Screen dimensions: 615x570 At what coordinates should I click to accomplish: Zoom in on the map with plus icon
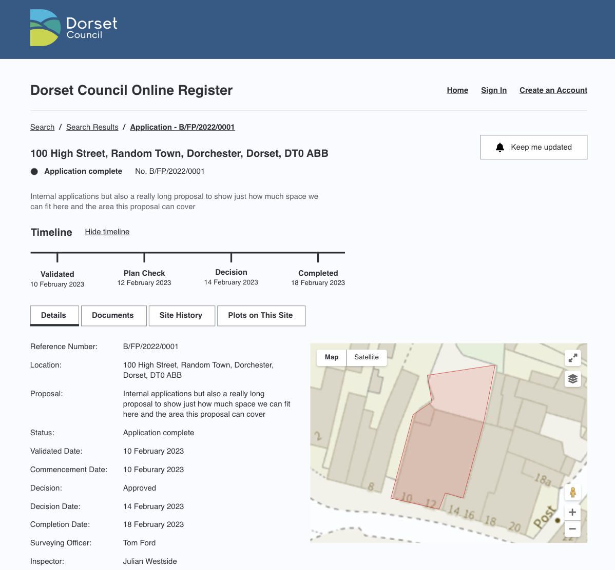[572, 512]
